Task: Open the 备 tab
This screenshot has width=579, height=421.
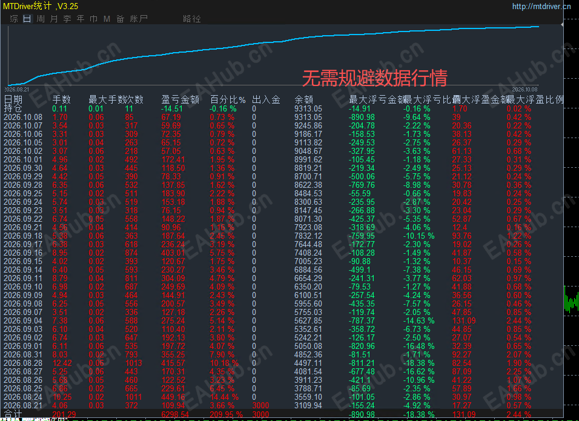Action: coord(121,18)
